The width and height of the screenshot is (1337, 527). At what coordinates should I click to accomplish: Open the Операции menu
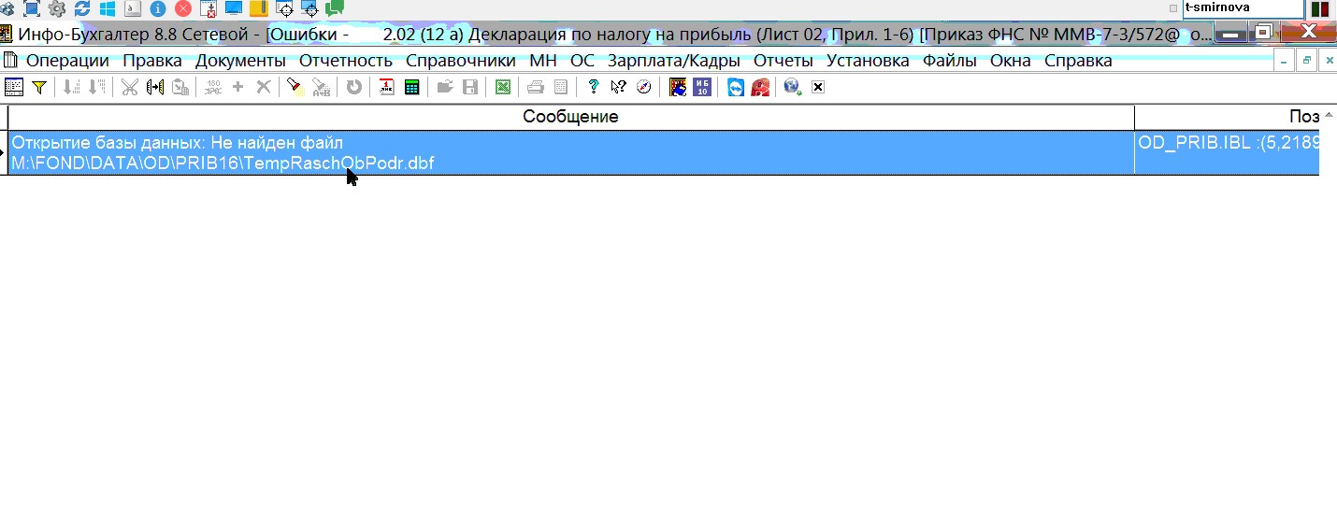pos(67,61)
